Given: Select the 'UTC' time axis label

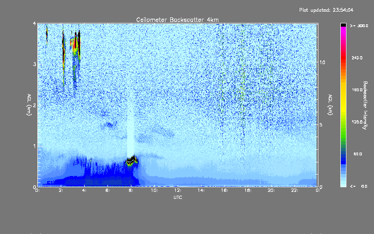Looking at the screenshot, I should 178,197.
